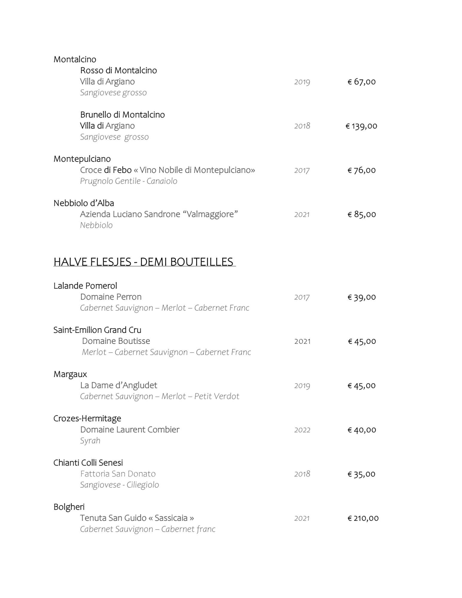Click the Saint-Emilion Grand Cru heading
462x598 pixels.
(97, 330)
